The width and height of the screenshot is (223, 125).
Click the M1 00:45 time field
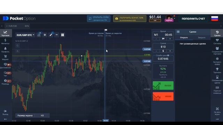[163, 35]
